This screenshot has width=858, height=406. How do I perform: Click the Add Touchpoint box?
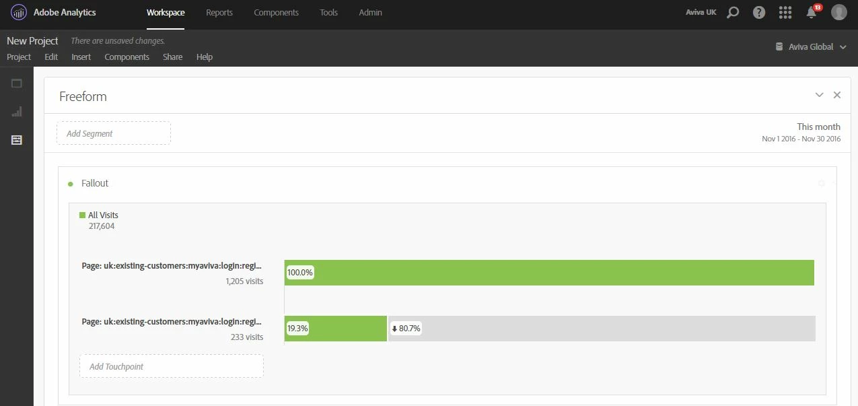click(x=172, y=366)
